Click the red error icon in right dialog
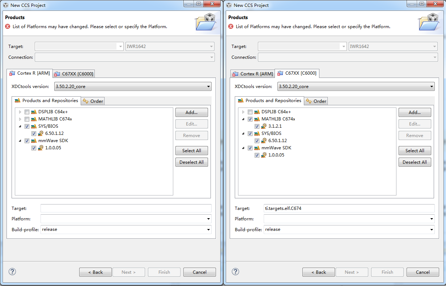 click(231, 26)
